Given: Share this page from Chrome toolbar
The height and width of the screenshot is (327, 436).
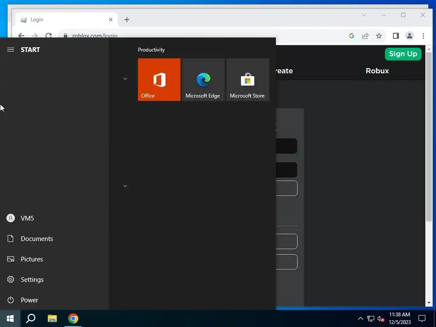Looking at the screenshot, I should (x=365, y=36).
